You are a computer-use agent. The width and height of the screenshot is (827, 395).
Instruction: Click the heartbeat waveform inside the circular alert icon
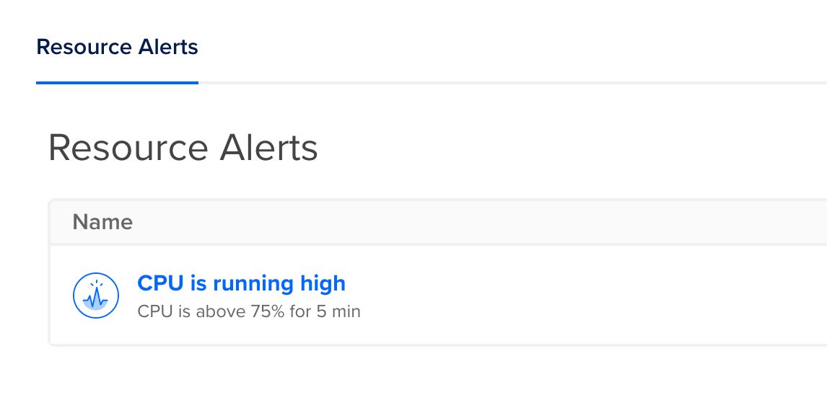point(96,300)
